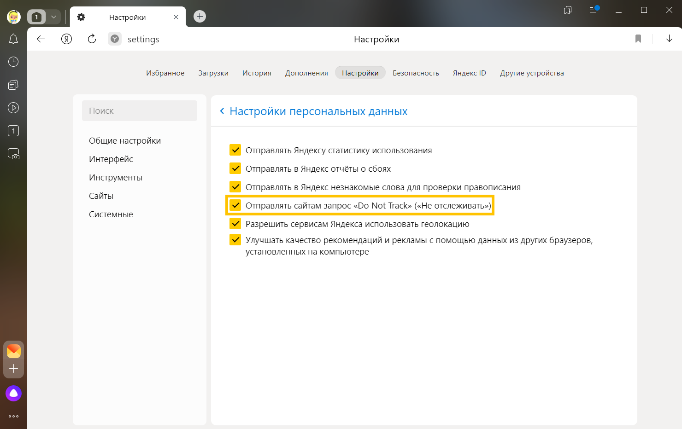
Task: Open history clock in sidebar
Action: pyautogui.click(x=13, y=62)
